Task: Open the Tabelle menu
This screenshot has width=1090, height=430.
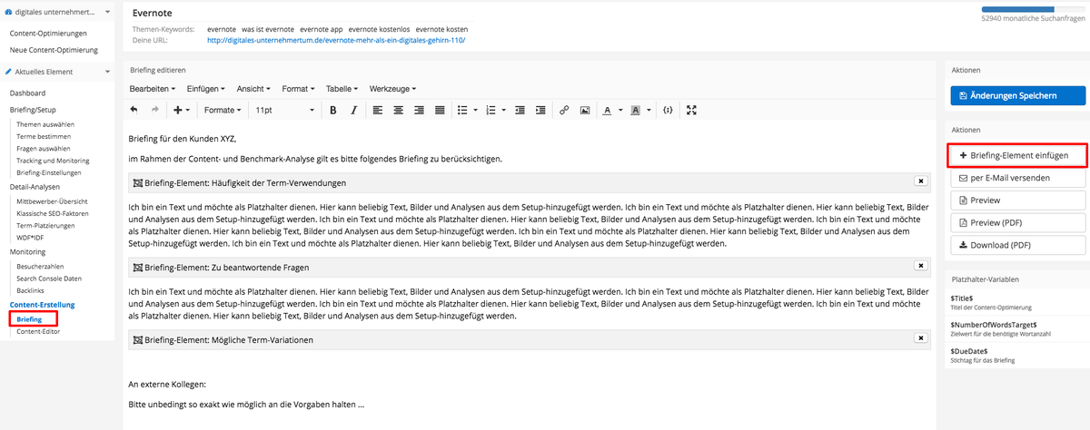Action: click(x=342, y=89)
